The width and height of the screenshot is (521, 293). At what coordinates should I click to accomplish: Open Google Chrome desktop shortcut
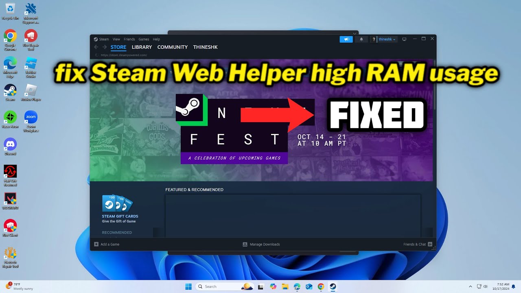pos(10,40)
